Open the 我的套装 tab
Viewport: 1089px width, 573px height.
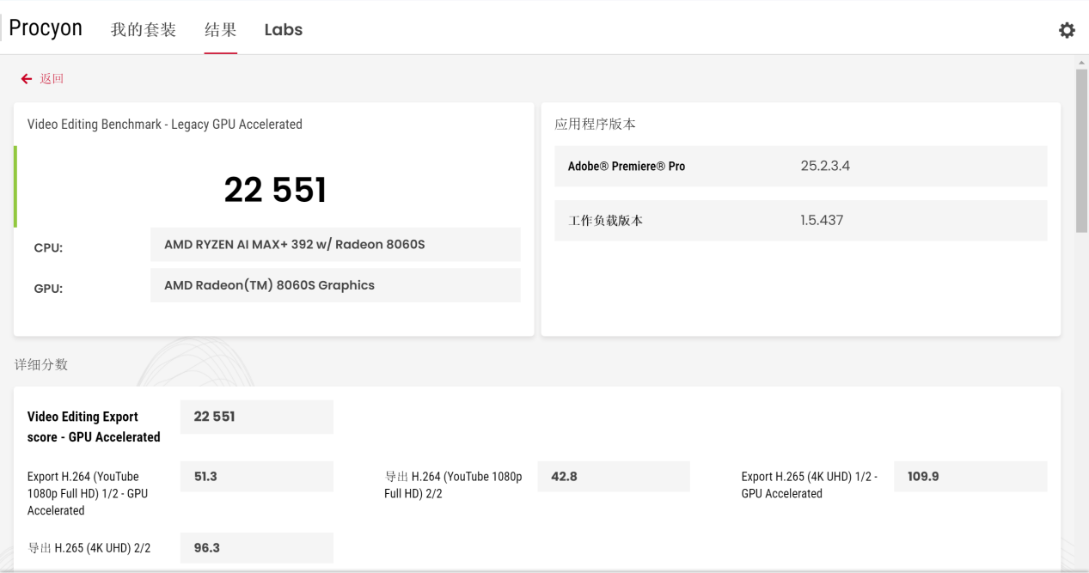point(144,30)
